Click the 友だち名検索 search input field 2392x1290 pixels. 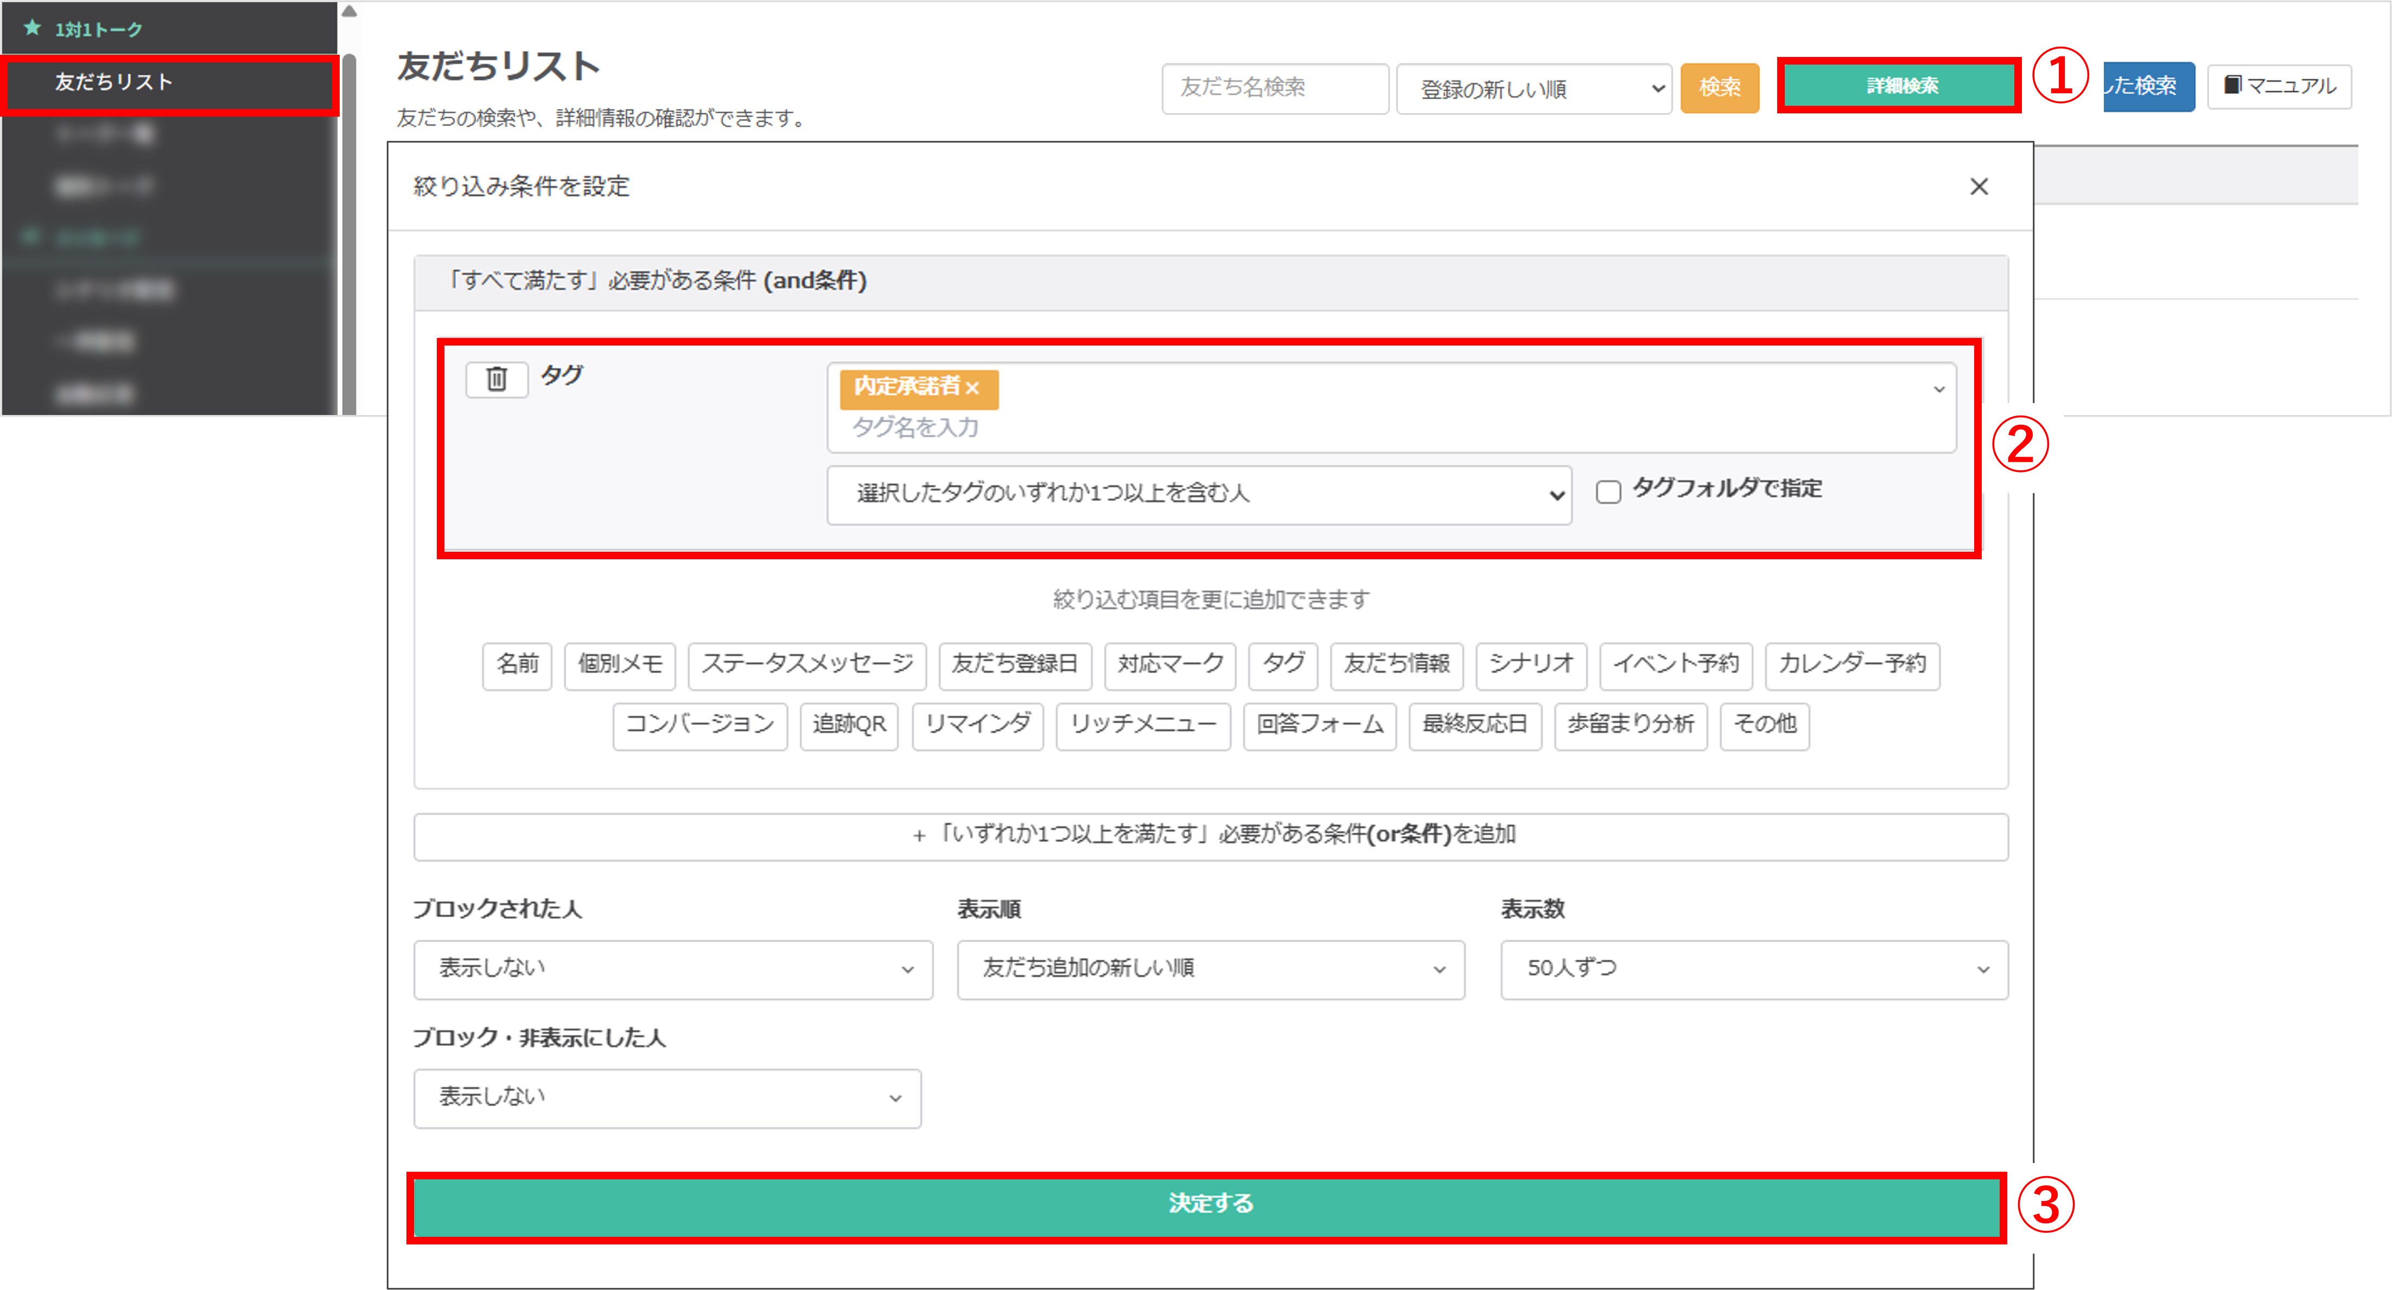[x=1274, y=88]
